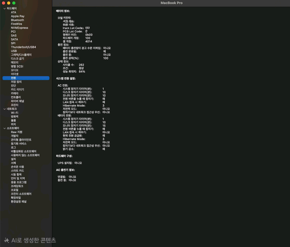
Task: Open Apple Pay hardware entry
Action: (x=17, y=16)
